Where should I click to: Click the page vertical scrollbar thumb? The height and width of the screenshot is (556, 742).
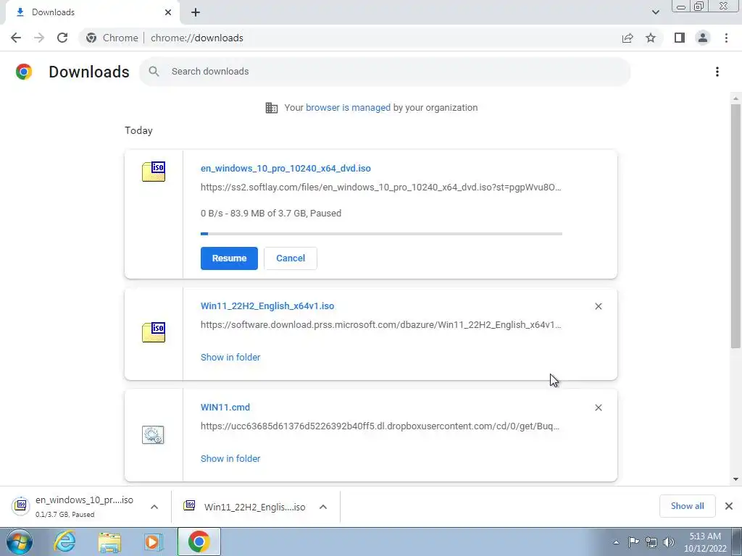coord(735,226)
